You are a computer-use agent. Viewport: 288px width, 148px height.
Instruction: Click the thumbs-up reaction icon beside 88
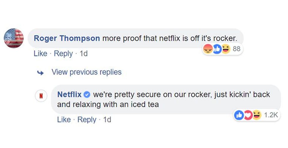point(217,49)
